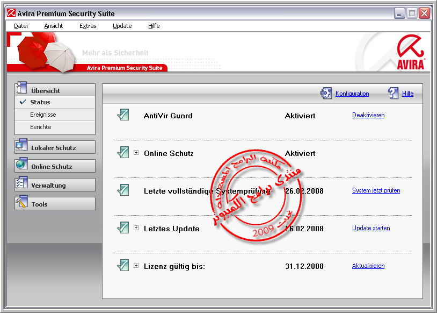This screenshot has width=437, height=313.
Task: Click the Konfiguration gear icon
Action: (x=326, y=93)
